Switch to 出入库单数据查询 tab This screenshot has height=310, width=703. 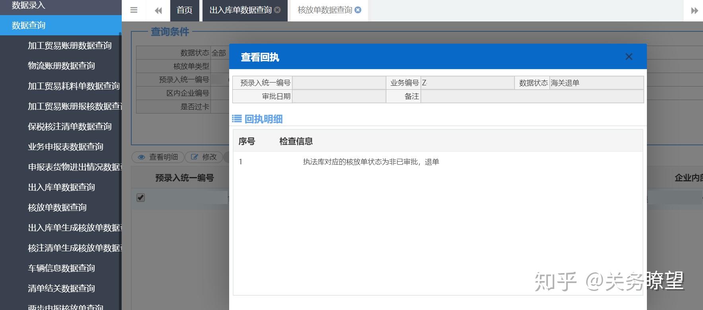(241, 10)
